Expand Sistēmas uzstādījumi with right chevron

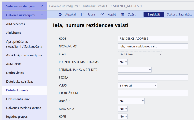pyautogui.click(x=42, y=6)
